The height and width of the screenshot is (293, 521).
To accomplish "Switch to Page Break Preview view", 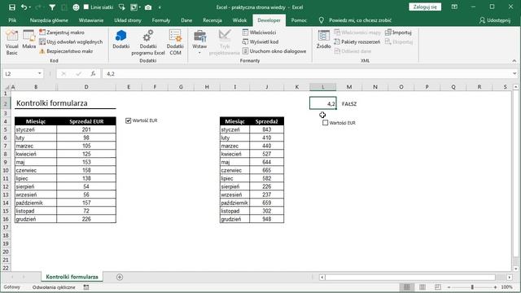I will [438, 287].
